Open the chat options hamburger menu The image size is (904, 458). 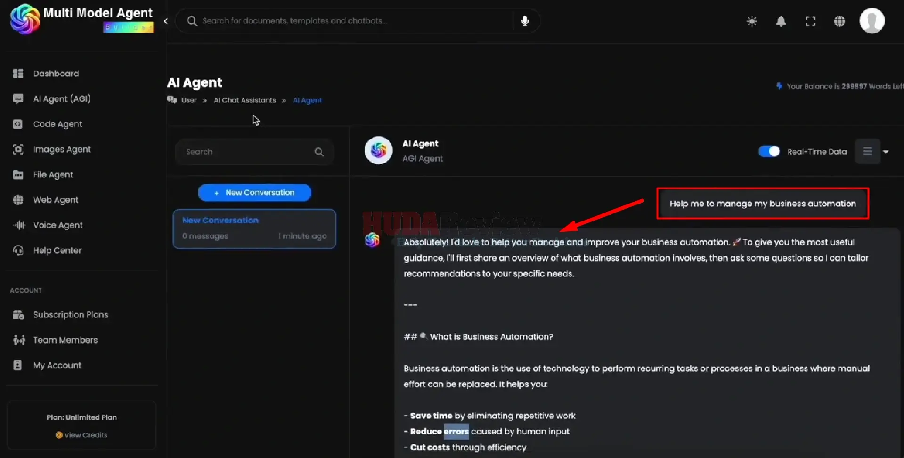[867, 151]
